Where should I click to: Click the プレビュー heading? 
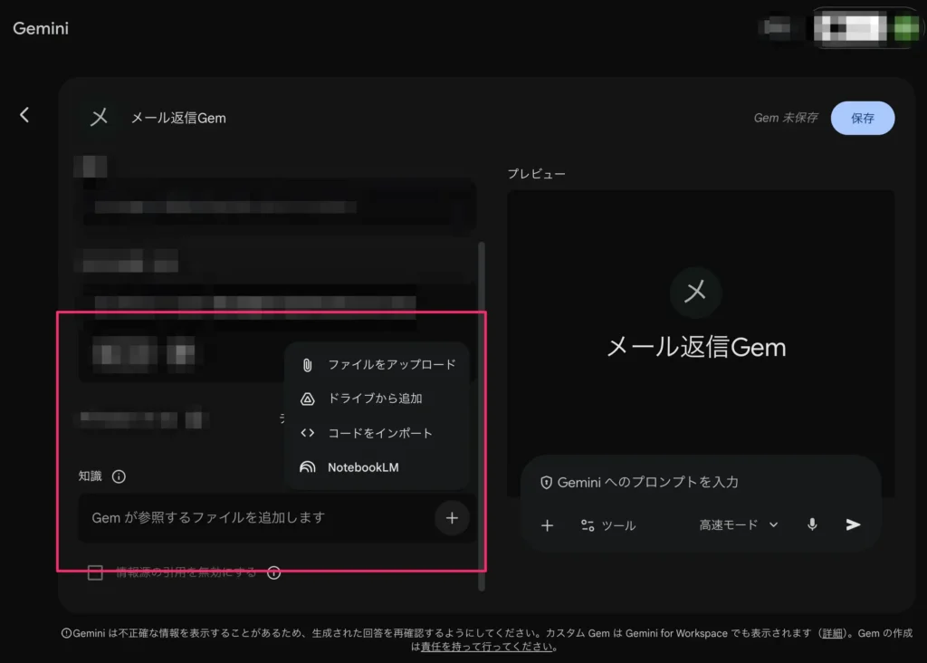[536, 174]
